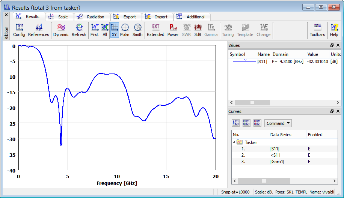This screenshot has width=344, height=198.
Task: Open the Toolbars options
Action: (x=317, y=30)
